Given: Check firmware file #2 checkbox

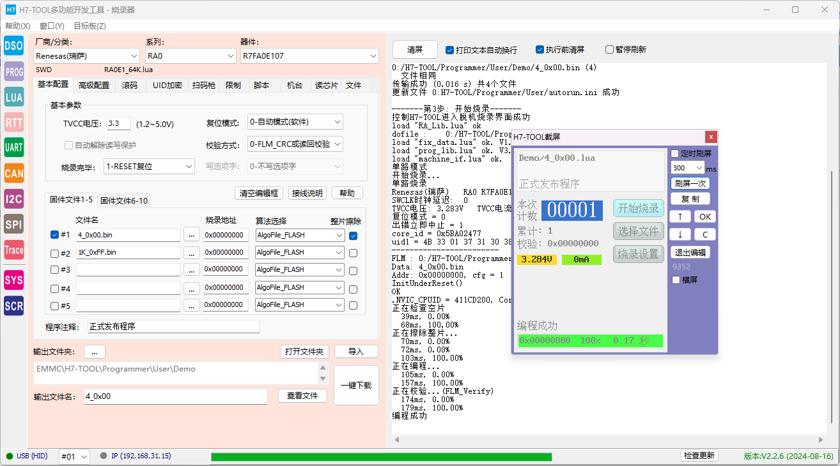Looking at the screenshot, I should [54, 253].
